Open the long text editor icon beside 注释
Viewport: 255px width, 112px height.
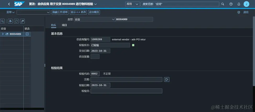tap(167, 80)
